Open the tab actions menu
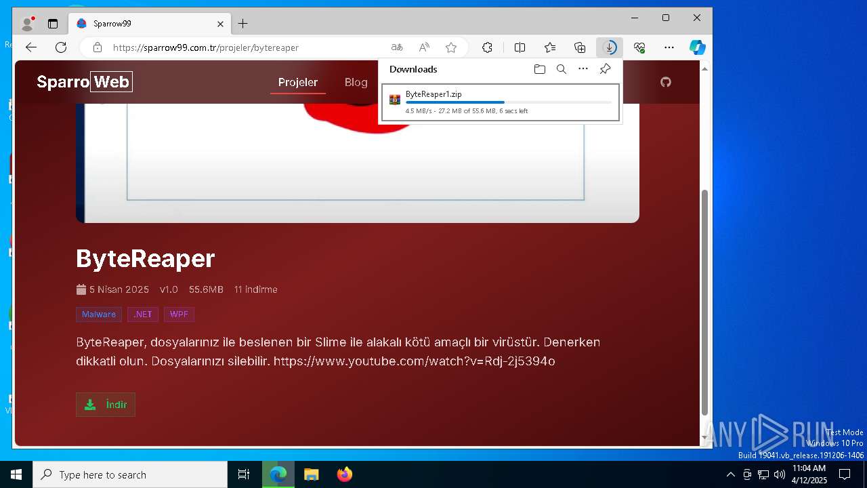The height and width of the screenshot is (488, 867). pyautogui.click(x=53, y=24)
